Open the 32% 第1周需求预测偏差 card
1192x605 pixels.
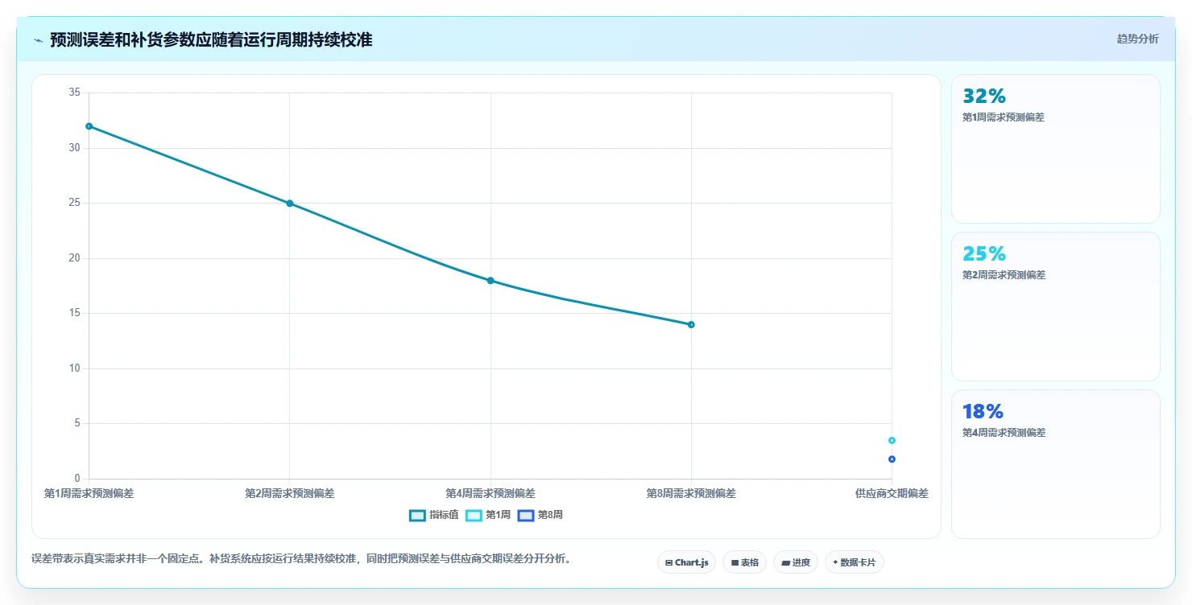[1055, 149]
